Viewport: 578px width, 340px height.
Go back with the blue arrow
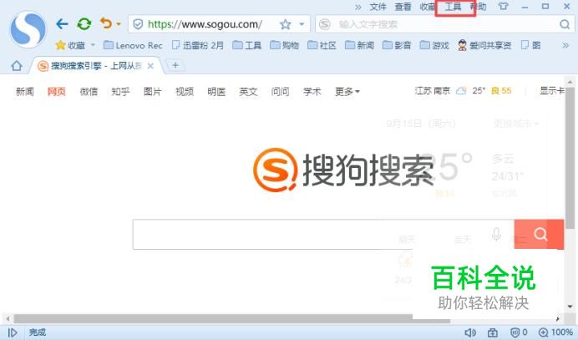(x=62, y=24)
